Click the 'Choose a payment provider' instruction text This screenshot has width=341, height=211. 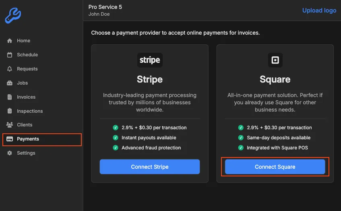point(176,33)
